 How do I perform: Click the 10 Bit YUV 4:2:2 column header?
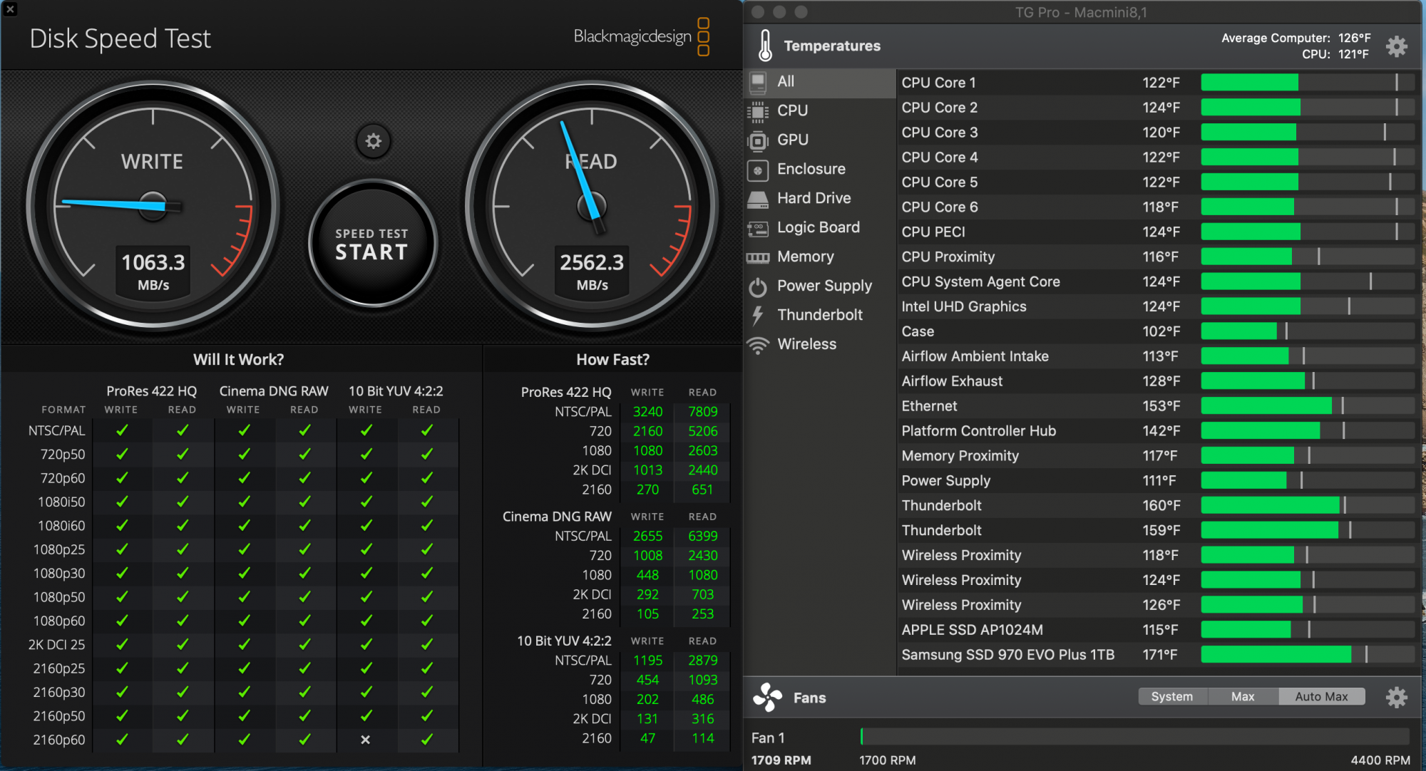(x=396, y=391)
